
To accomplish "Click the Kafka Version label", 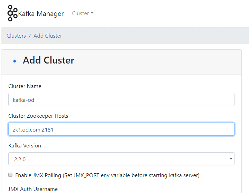I will pos(25,146).
